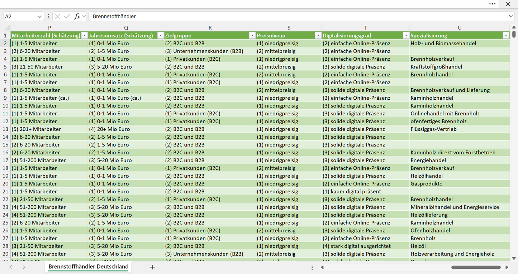This screenshot has height=274, width=518.
Task: Add a new sheet with plus icon
Action: [x=152, y=267]
